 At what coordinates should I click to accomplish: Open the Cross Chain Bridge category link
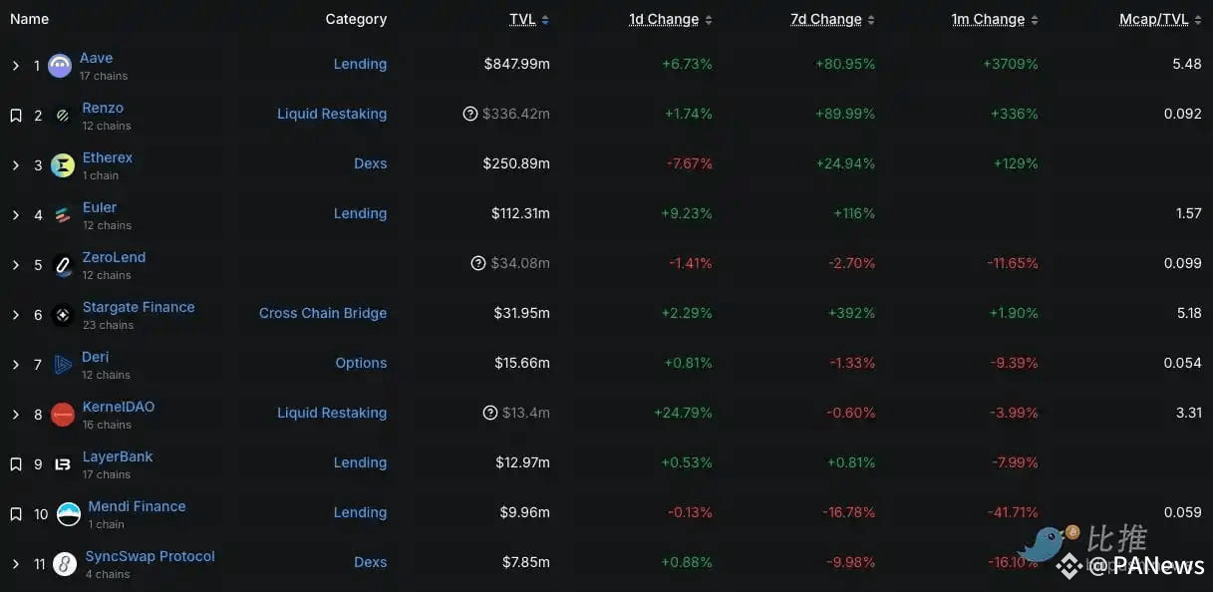pos(323,313)
